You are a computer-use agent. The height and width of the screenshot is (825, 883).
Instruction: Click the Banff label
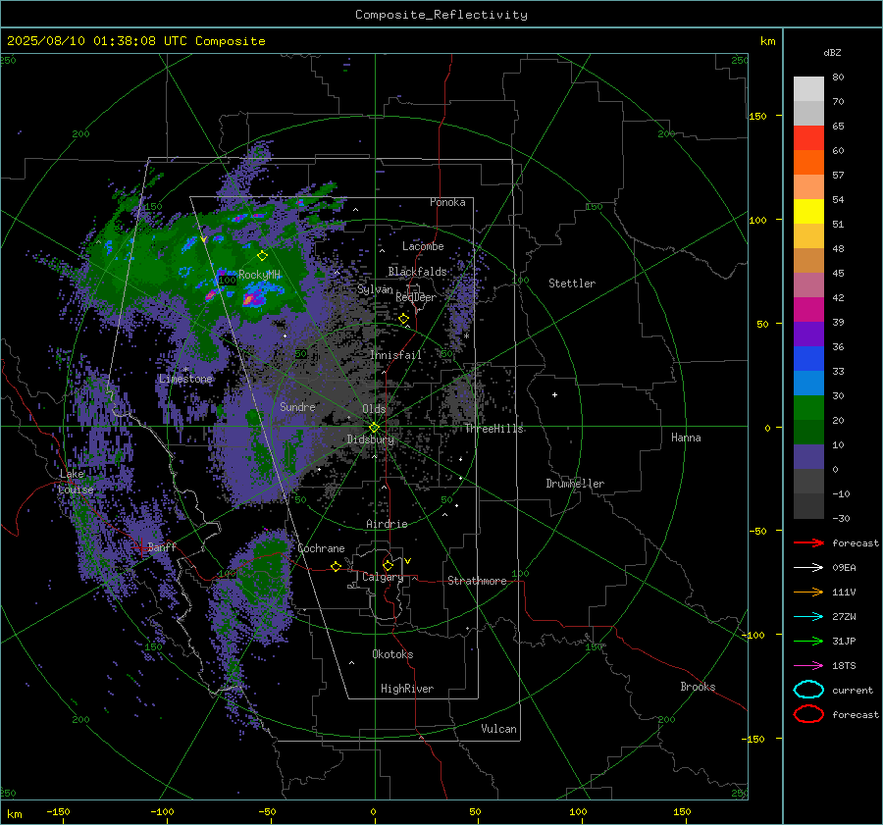pos(162,546)
